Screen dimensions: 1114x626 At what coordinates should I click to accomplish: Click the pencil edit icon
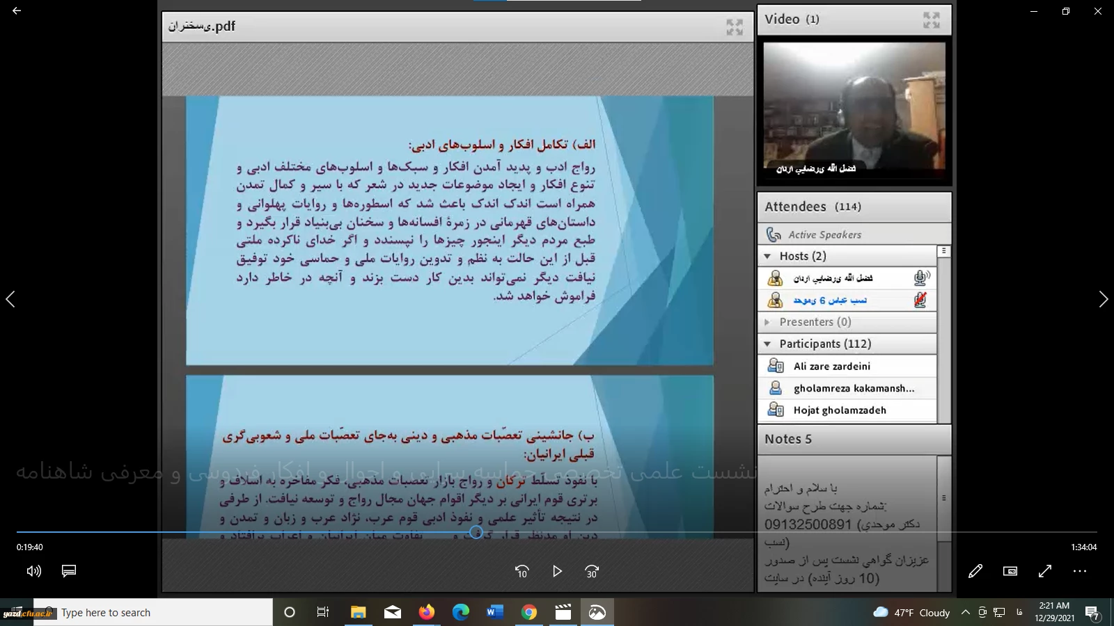(975, 571)
